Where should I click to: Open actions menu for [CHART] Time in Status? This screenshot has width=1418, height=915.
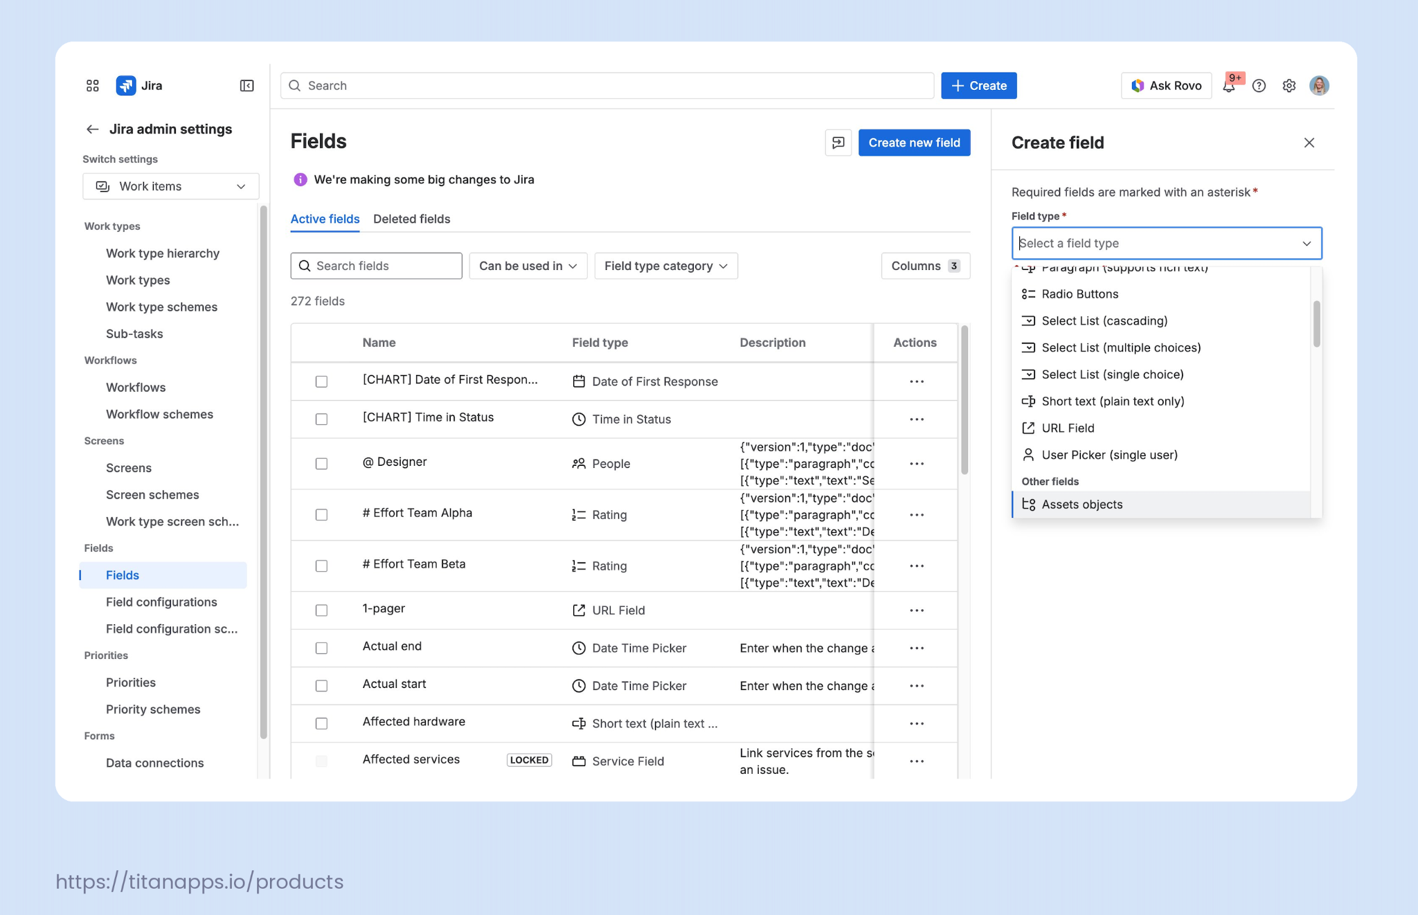917,419
